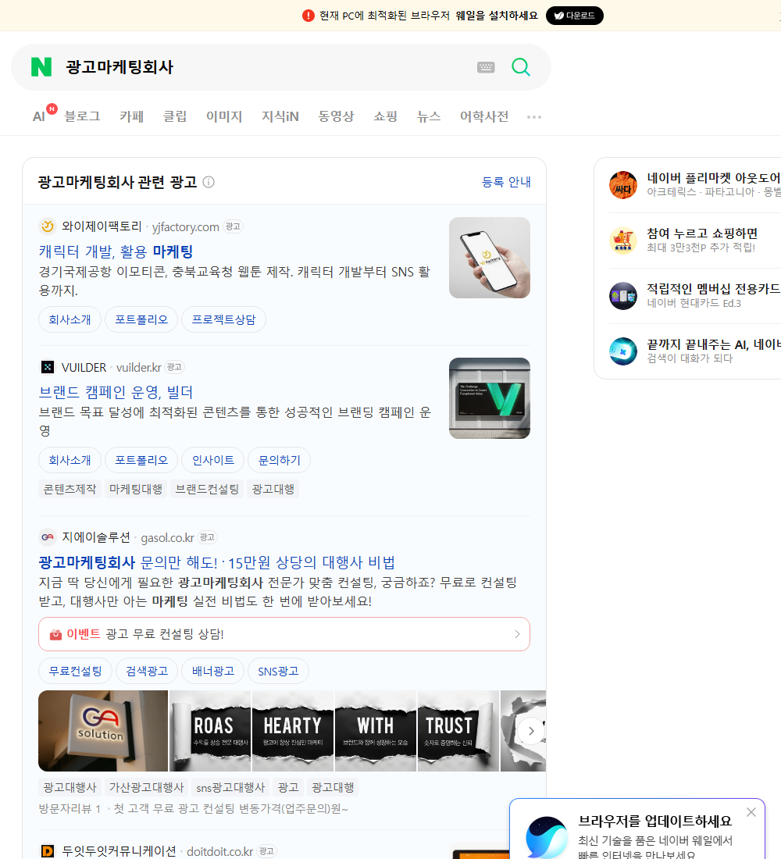Switch to the 클립 tab
This screenshot has height=859, width=781.
[x=175, y=116]
